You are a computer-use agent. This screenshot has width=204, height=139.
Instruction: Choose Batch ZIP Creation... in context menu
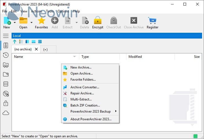pyautogui.click(x=90, y=105)
